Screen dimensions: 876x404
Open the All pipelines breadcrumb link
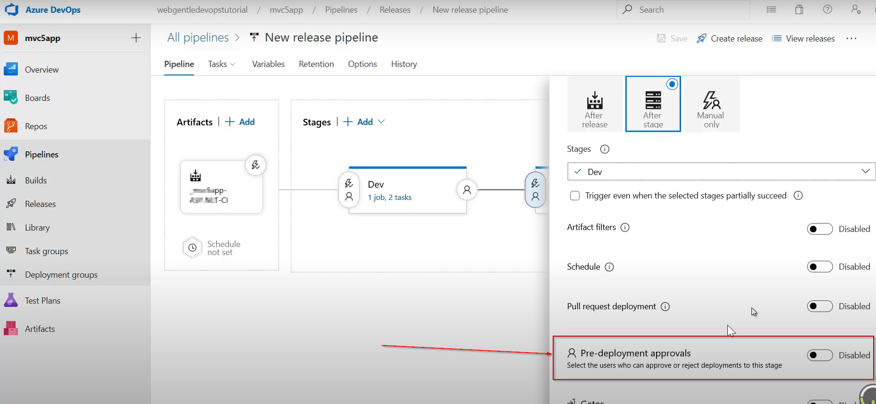click(x=198, y=38)
